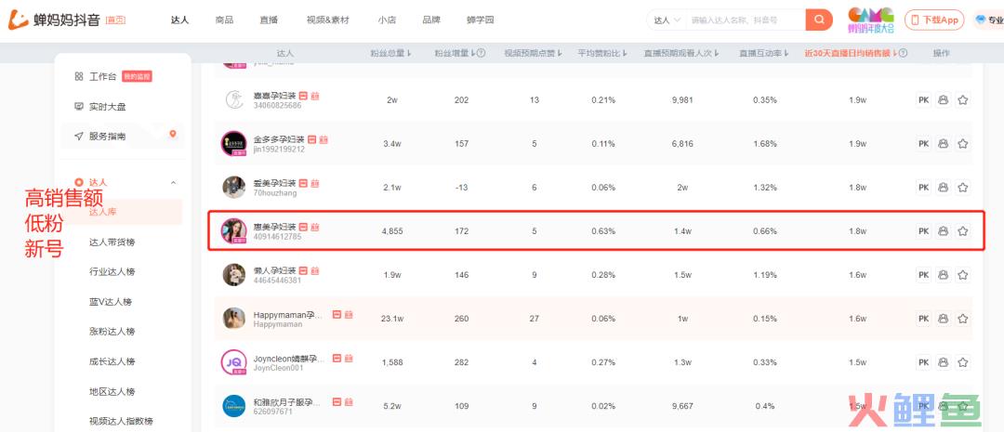Click the monitor icon in Happymaman row
Image resolution: width=1004 pixels, height=432 pixels.
tap(943, 318)
